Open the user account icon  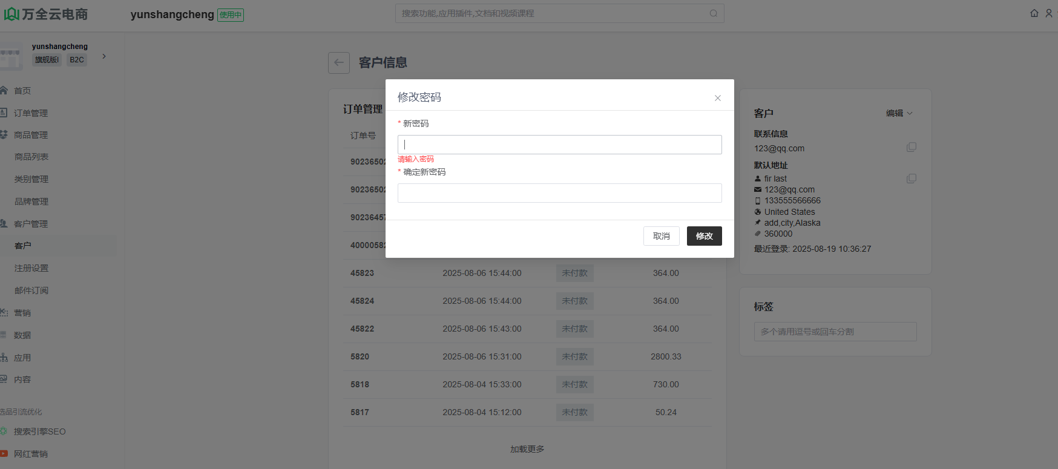(1049, 13)
